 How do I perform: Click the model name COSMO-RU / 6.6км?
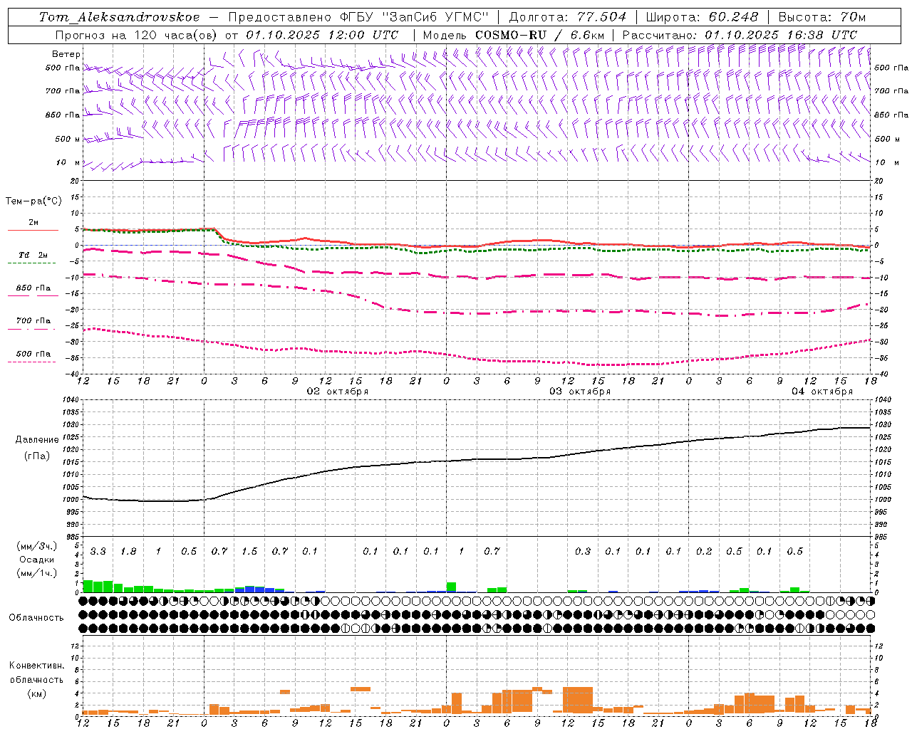[541, 34]
